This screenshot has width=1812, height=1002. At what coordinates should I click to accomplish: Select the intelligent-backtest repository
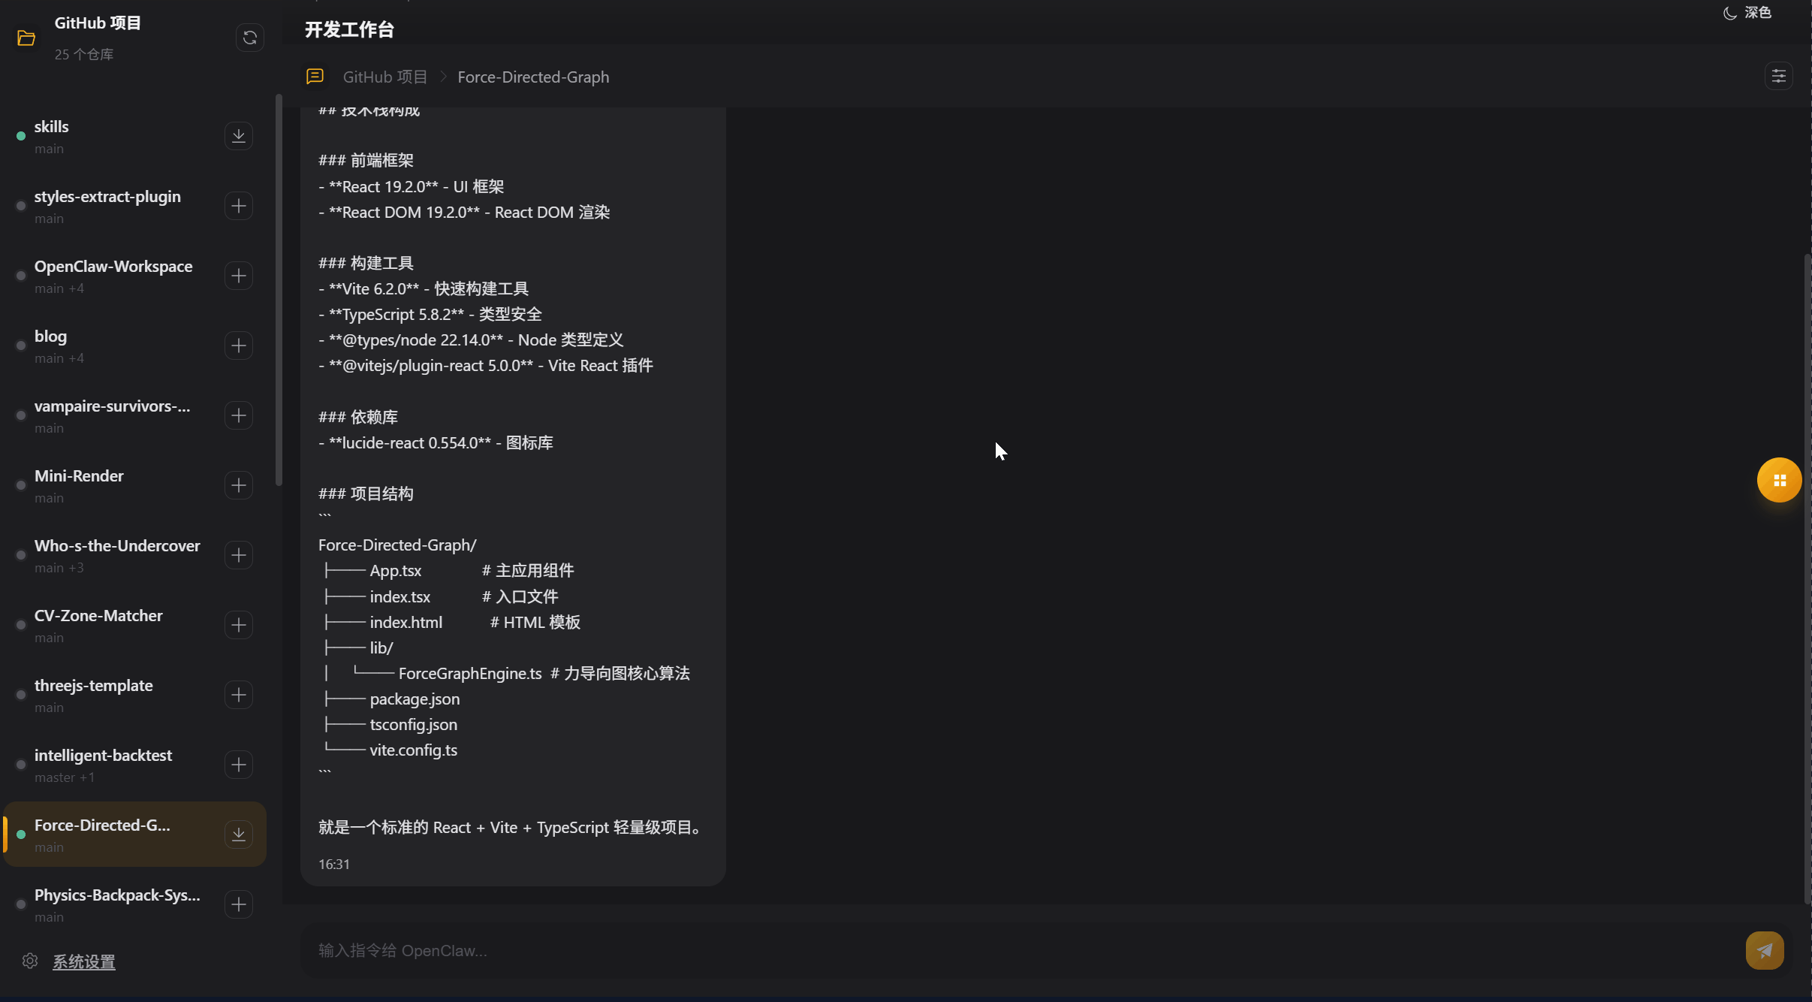point(135,765)
